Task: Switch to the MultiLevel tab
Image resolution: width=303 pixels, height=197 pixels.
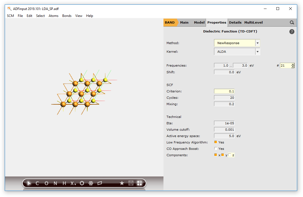Action: 253,22
